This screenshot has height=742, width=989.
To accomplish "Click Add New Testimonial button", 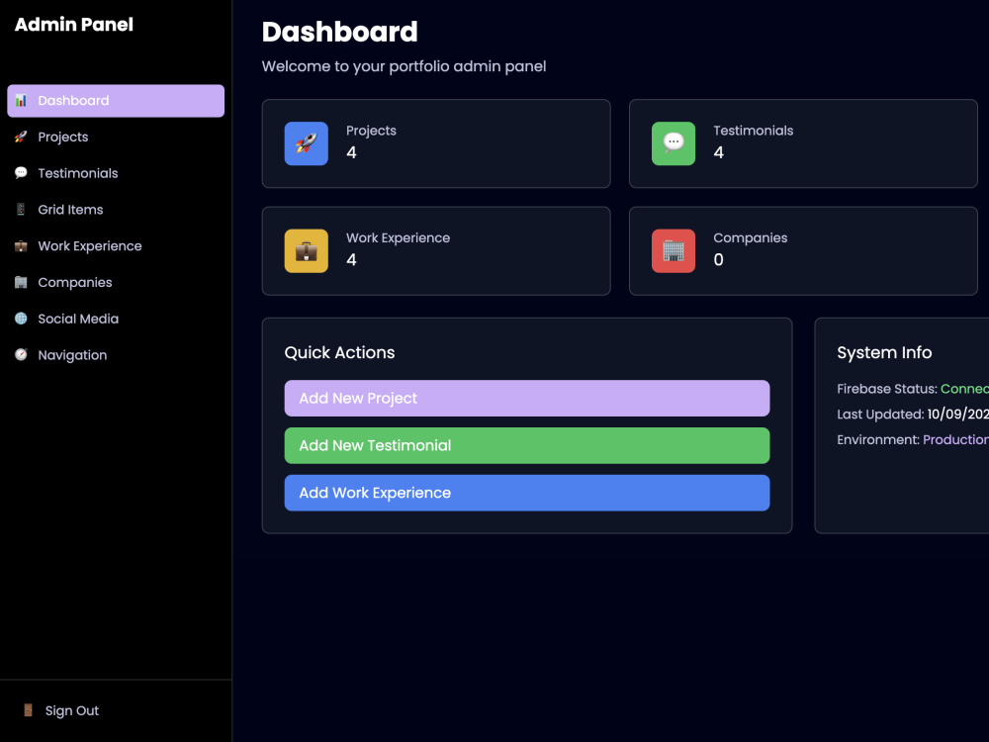I will (527, 445).
